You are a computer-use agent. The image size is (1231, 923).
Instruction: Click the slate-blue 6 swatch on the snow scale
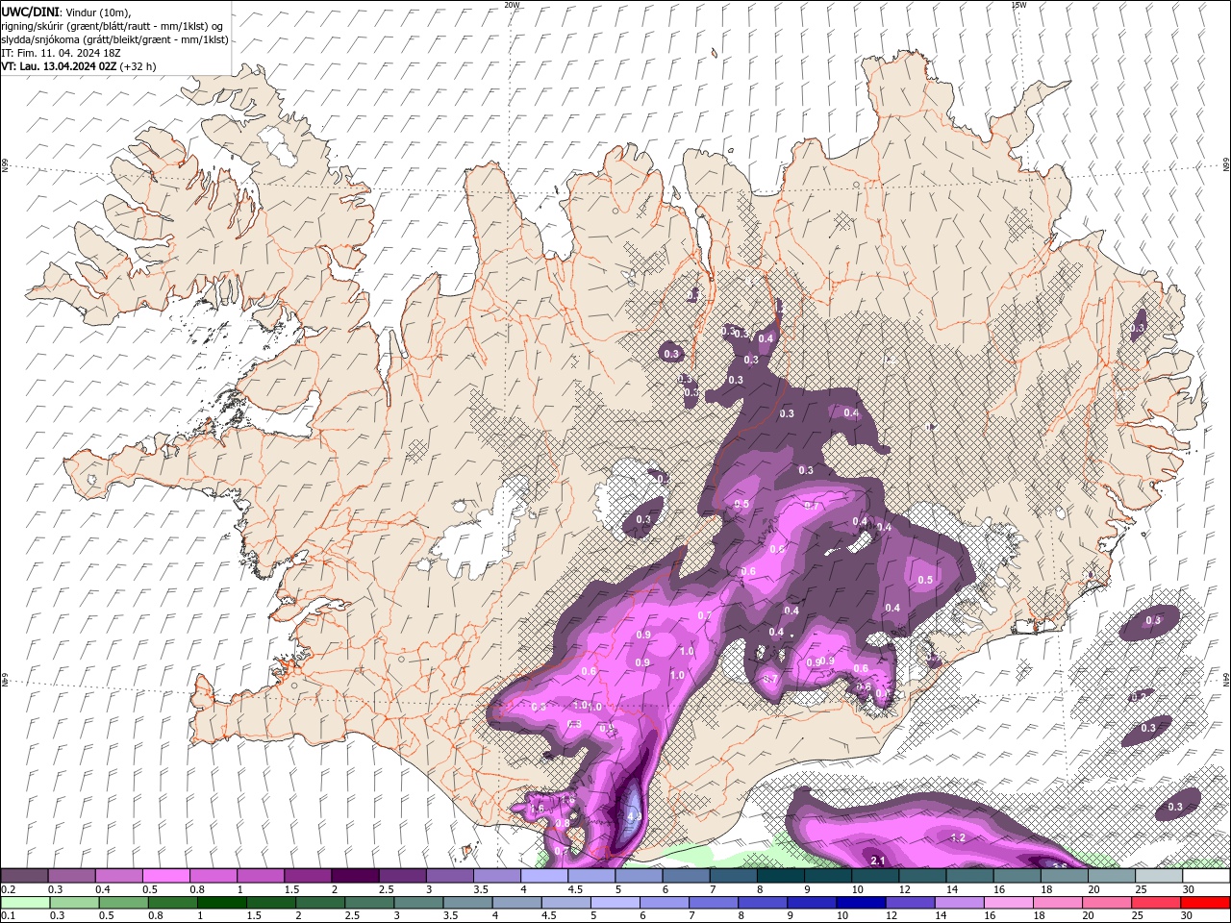click(686, 876)
